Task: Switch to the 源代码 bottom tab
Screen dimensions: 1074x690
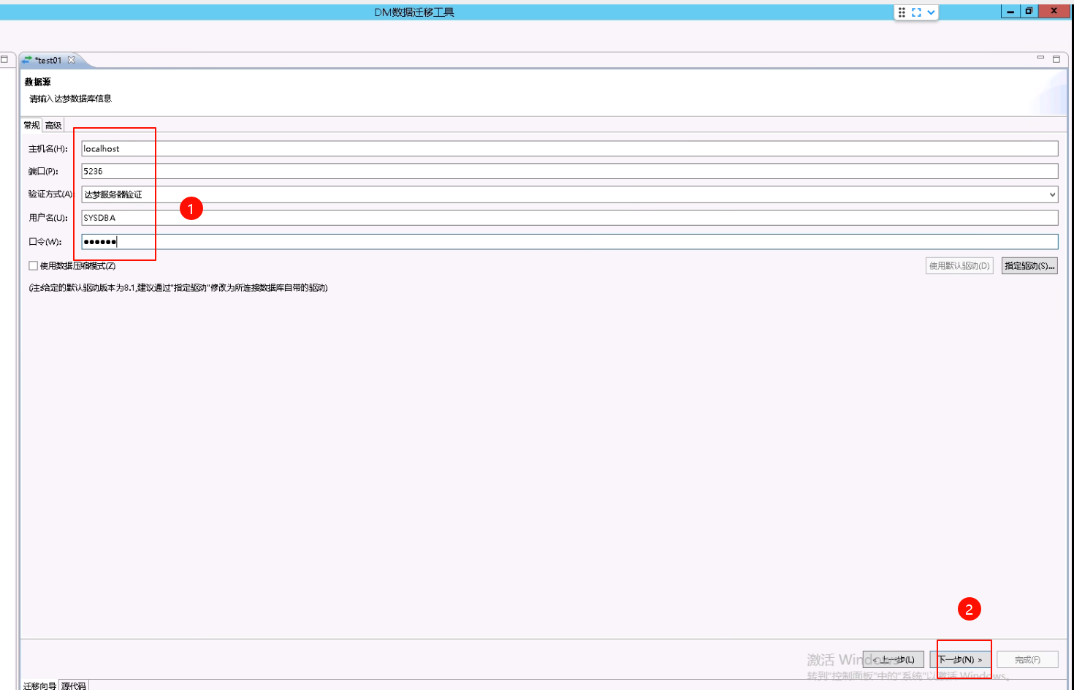Action: [74, 686]
